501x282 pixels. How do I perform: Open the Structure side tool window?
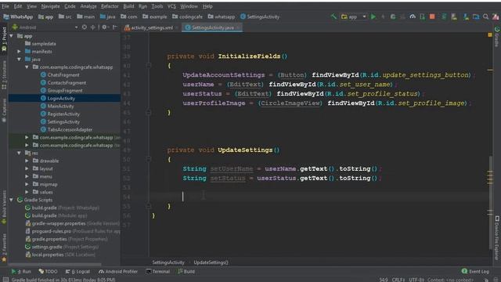pyautogui.click(x=4, y=75)
